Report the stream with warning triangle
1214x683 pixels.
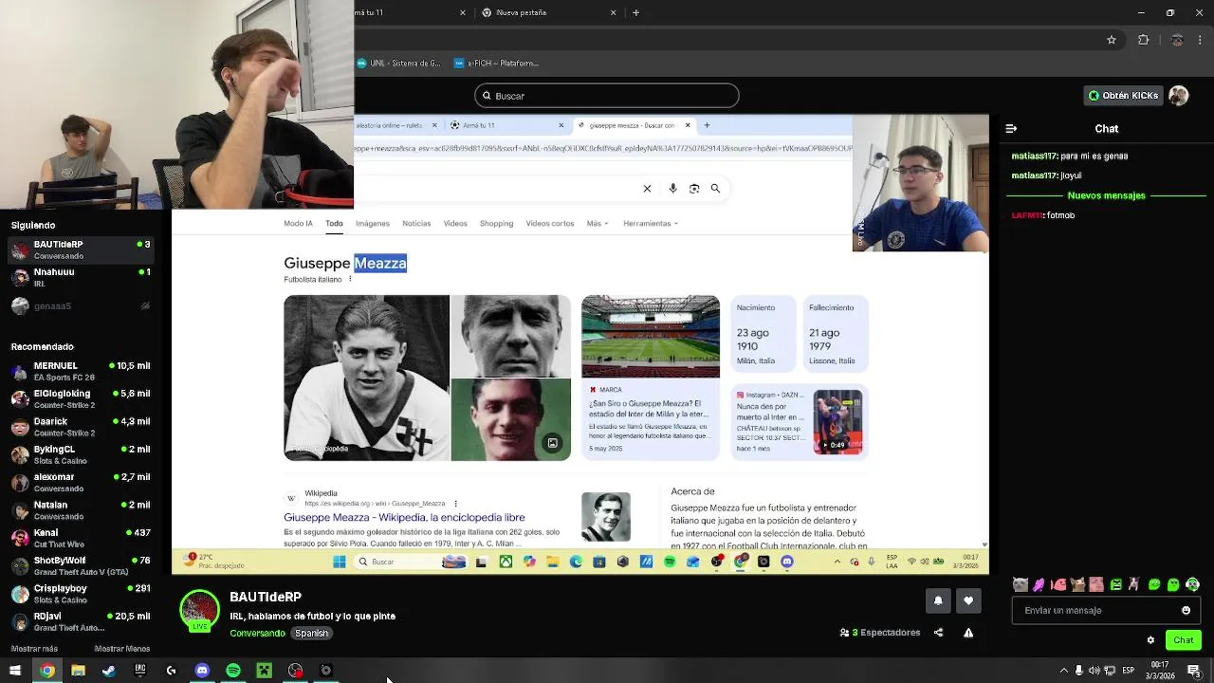click(968, 633)
